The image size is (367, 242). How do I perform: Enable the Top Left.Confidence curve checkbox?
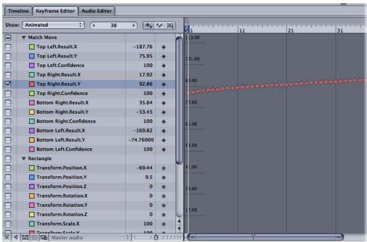[x=8, y=66]
